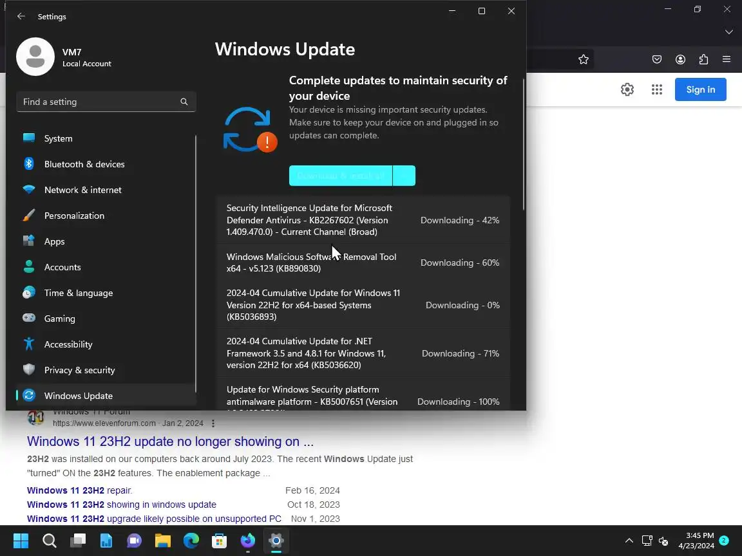Open Windows 11 23H2 showing in windows update link
The width and height of the screenshot is (742, 556).
122,505
